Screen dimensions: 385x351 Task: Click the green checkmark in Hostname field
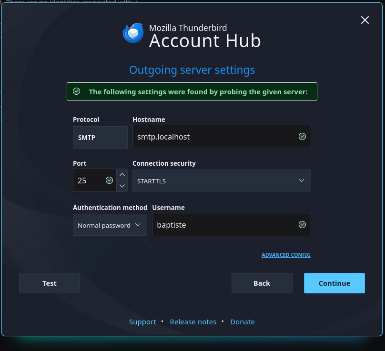(x=302, y=137)
